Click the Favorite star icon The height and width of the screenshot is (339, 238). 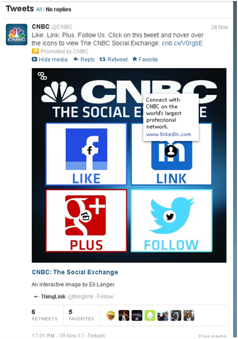coord(134,59)
